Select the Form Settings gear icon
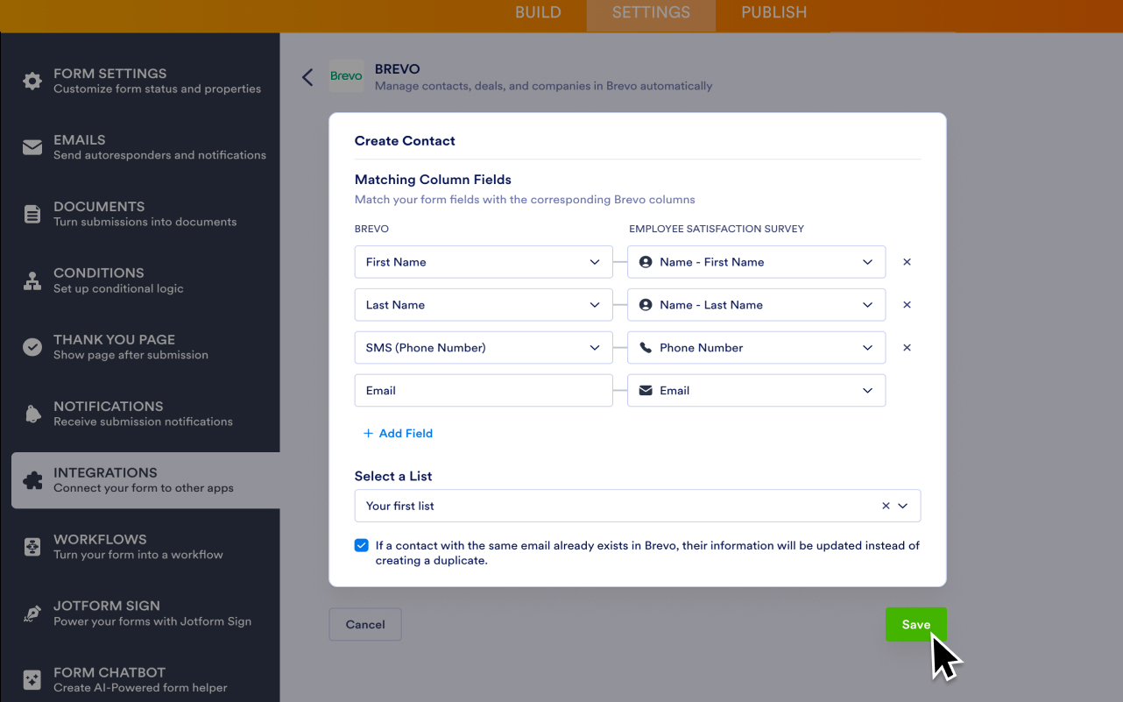Screen dimensions: 1123x702 [32, 81]
